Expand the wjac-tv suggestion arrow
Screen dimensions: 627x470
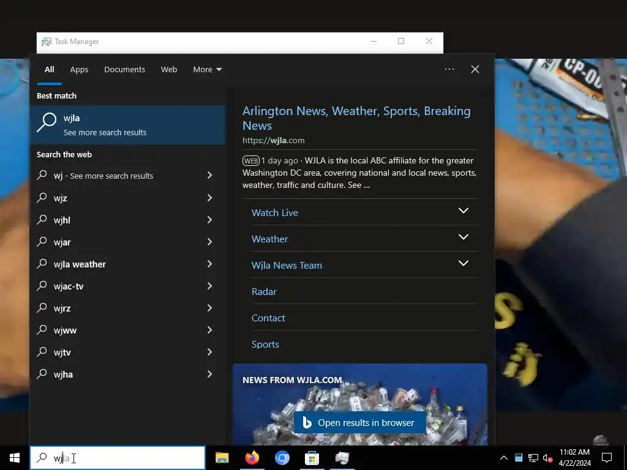[x=209, y=285]
